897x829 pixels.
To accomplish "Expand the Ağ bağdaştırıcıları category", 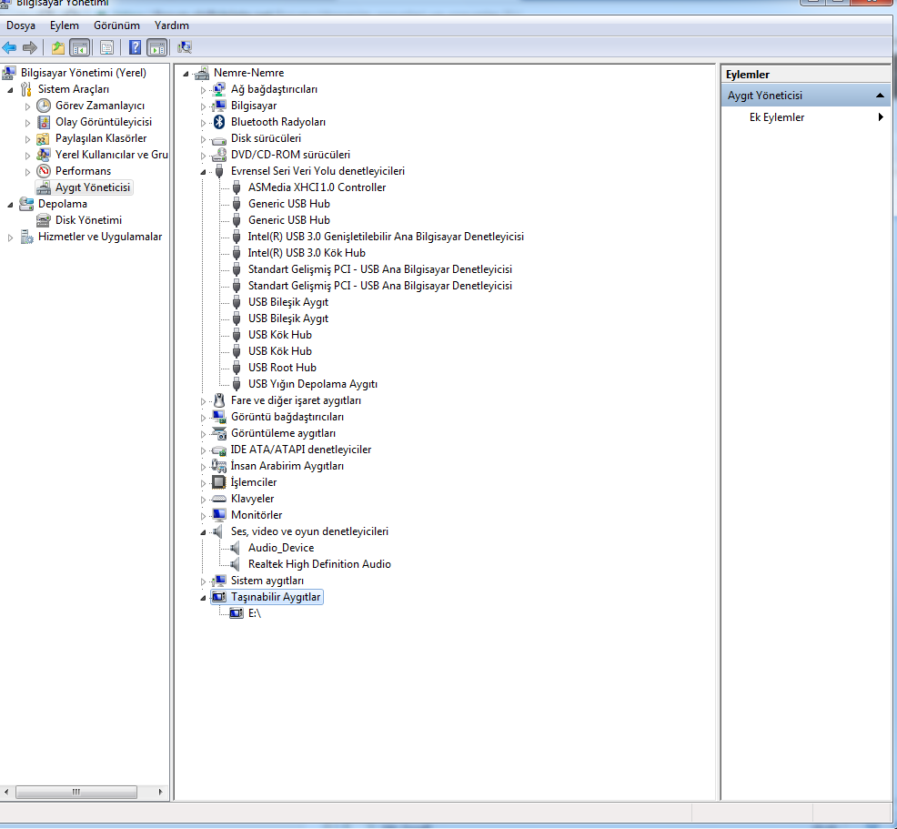I will [204, 89].
